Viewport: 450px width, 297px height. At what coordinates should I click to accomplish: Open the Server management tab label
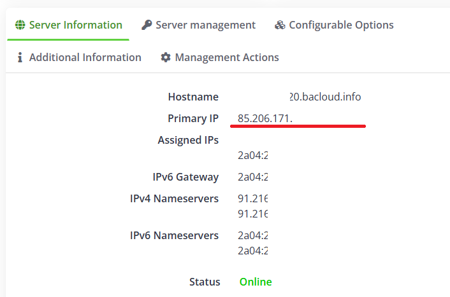tap(205, 25)
